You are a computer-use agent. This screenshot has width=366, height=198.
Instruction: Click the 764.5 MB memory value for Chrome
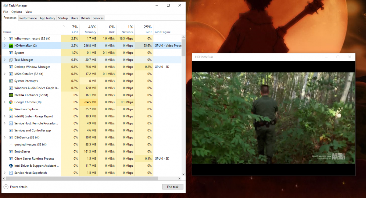pos(90,102)
